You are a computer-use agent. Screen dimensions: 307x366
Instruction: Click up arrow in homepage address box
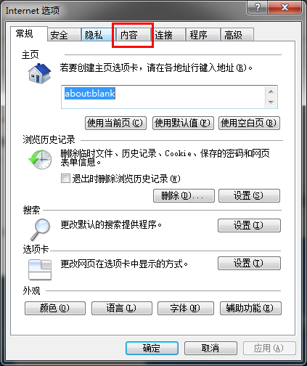tap(271, 91)
